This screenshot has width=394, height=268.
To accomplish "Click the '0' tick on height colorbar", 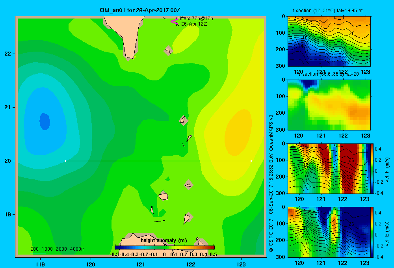I will (164, 255).
